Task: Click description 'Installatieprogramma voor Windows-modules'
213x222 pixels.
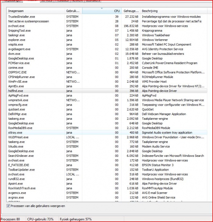Action: pos(171,17)
